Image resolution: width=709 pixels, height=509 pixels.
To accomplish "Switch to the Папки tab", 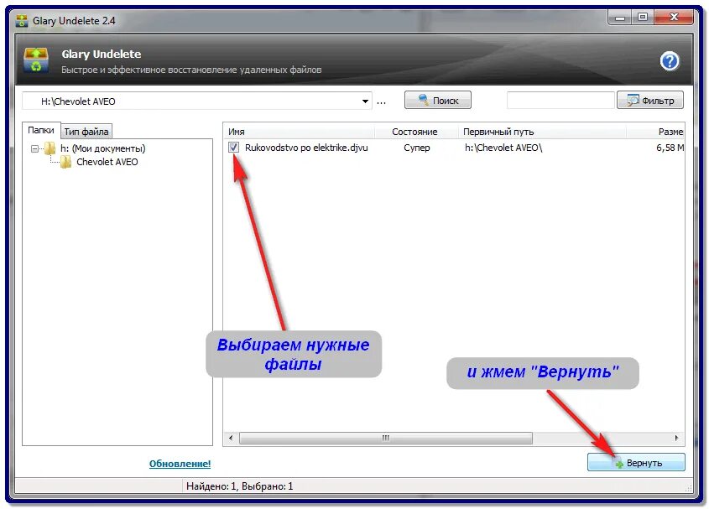I will (41, 130).
